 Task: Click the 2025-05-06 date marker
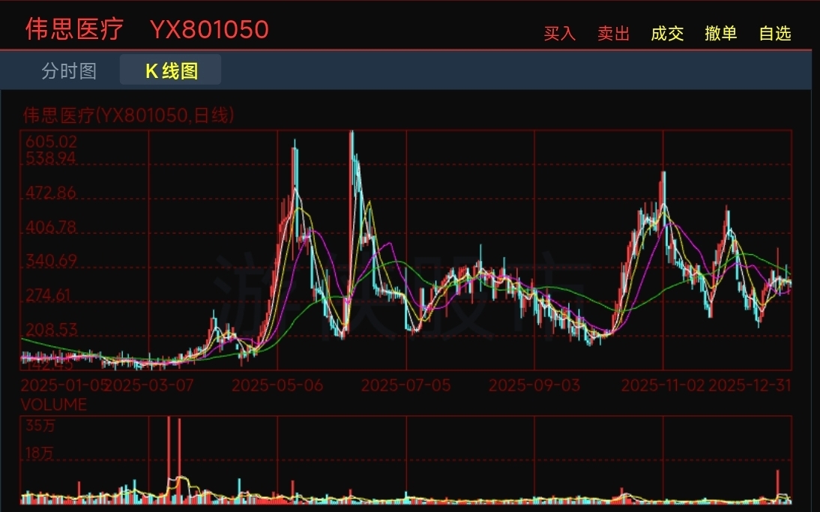pos(277,385)
